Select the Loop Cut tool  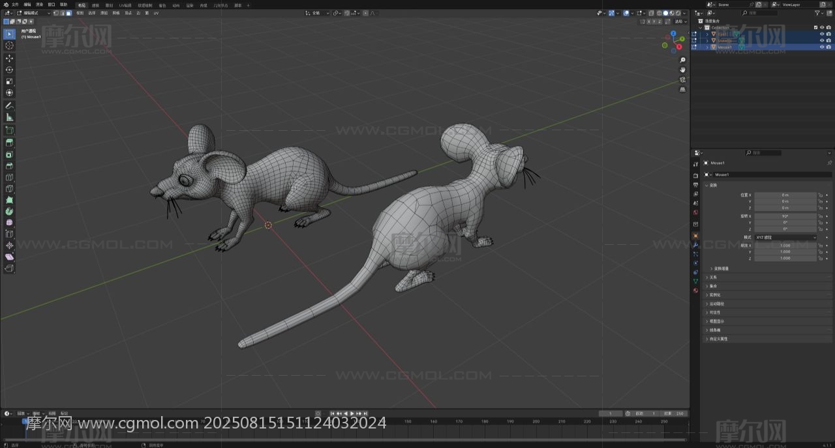[9, 177]
